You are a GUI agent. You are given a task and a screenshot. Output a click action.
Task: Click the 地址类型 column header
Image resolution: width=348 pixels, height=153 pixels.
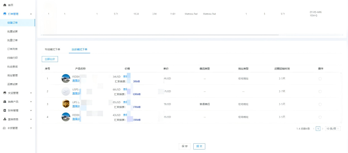(x=243, y=69)
